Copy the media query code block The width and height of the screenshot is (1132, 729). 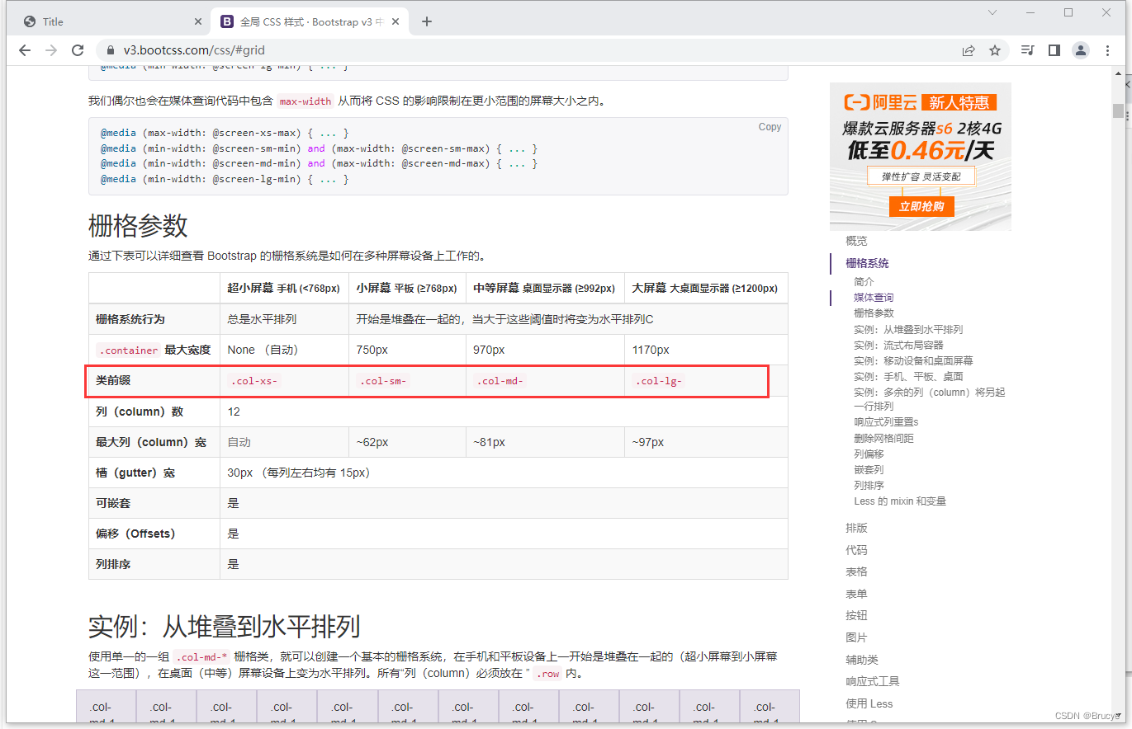pos(770,127)
